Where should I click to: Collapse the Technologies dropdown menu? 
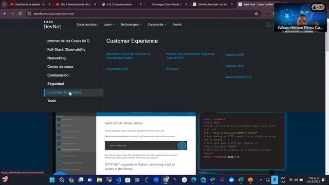(131, 25)
